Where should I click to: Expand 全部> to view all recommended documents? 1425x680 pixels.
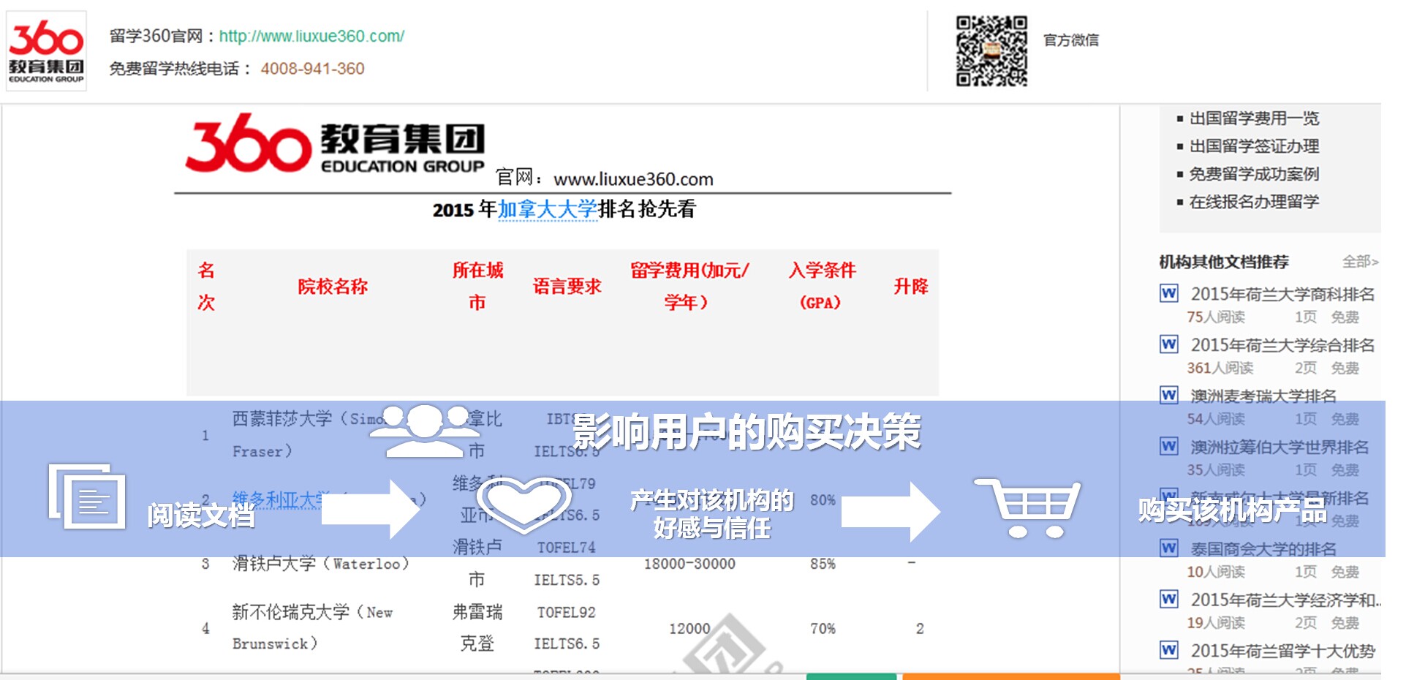(x=1360, y=262)
